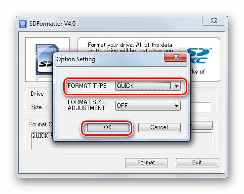Viewport: 244px width, 194px height.
Task: Click the partially hidden volume label field
Action: [x=201, y=107]
